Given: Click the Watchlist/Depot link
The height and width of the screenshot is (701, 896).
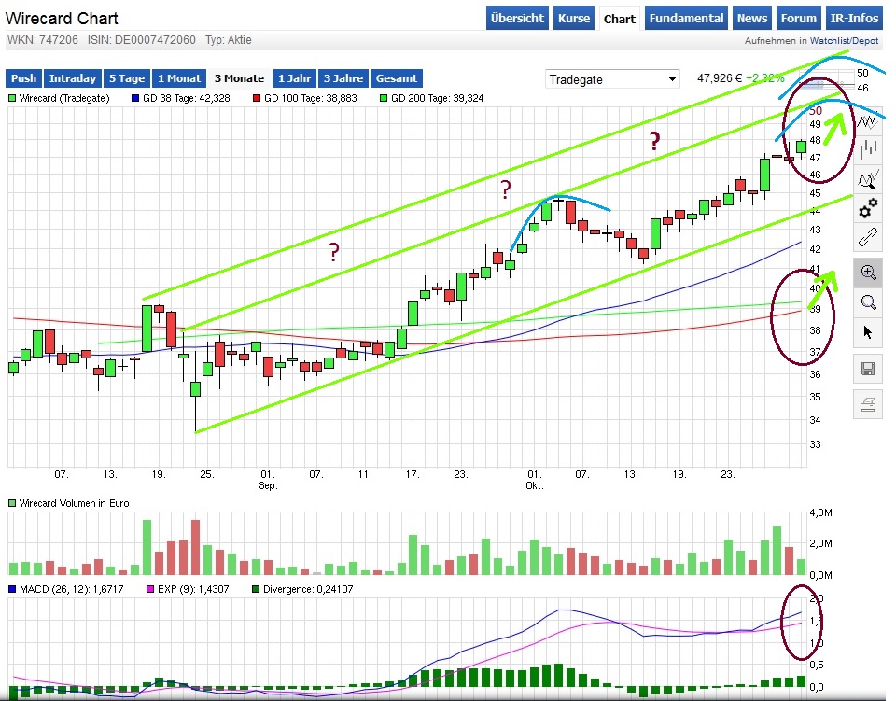Looking at the screenshot, I should pyautogui.click(x=844, y=40).
